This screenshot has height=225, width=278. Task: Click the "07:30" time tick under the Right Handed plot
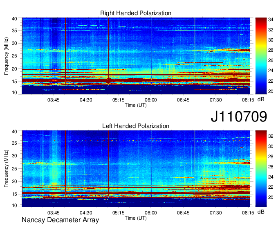point(215,100)
